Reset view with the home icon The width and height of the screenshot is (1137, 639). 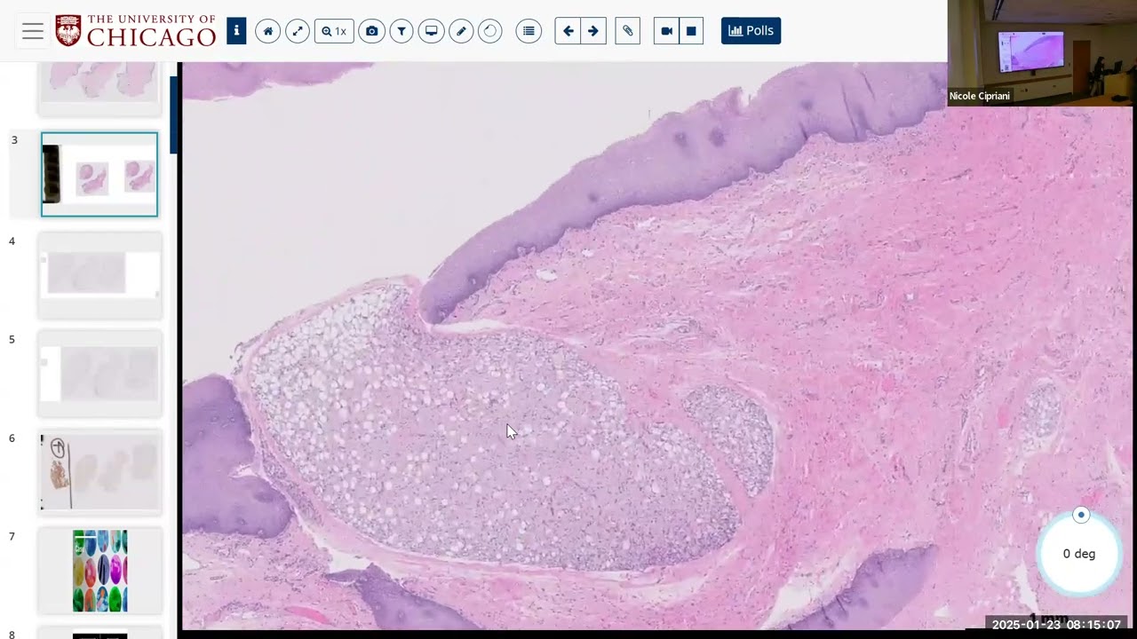[268, 31]
